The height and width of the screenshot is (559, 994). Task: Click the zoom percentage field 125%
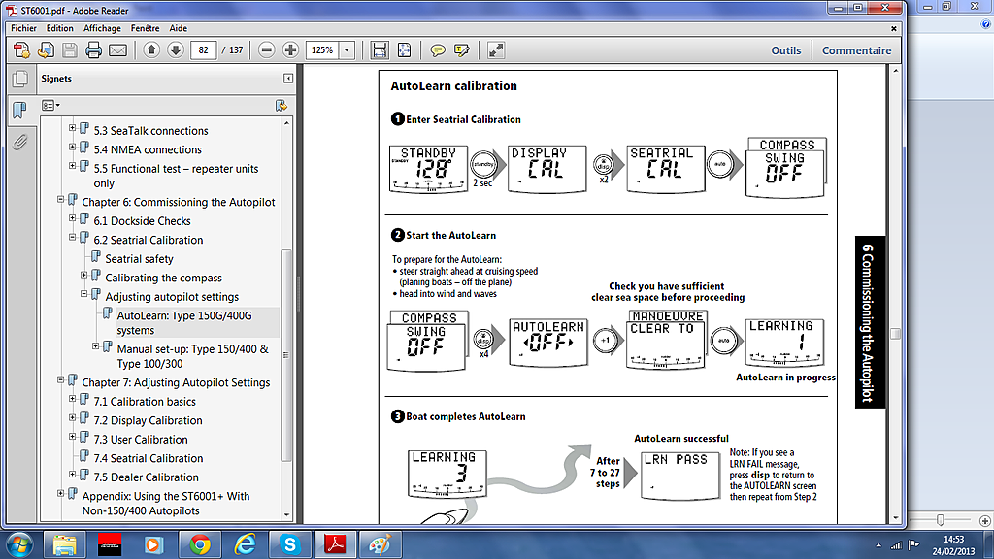323,50
